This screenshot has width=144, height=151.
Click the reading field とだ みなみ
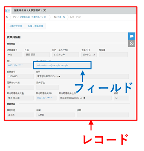pyautogui.click(x=66, y=55)
